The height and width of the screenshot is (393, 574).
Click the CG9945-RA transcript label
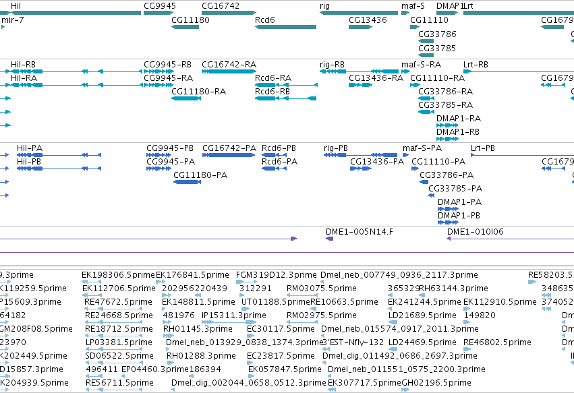169,78
